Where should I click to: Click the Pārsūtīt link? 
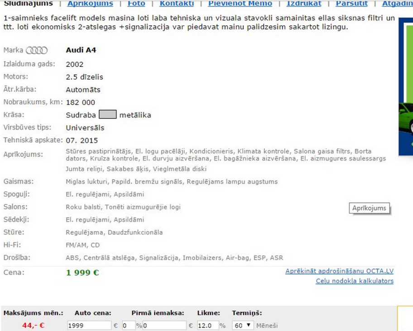(x=351, y=4)
